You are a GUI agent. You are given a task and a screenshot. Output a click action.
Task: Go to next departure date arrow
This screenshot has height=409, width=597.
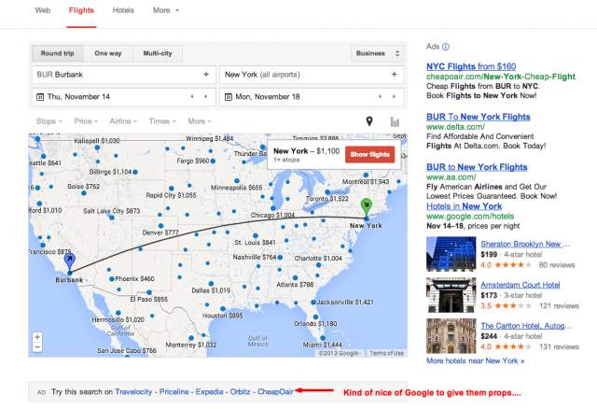[206, 97]
